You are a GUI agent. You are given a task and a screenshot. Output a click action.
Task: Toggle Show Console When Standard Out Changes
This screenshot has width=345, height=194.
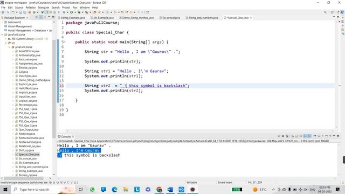coord(305,136)
